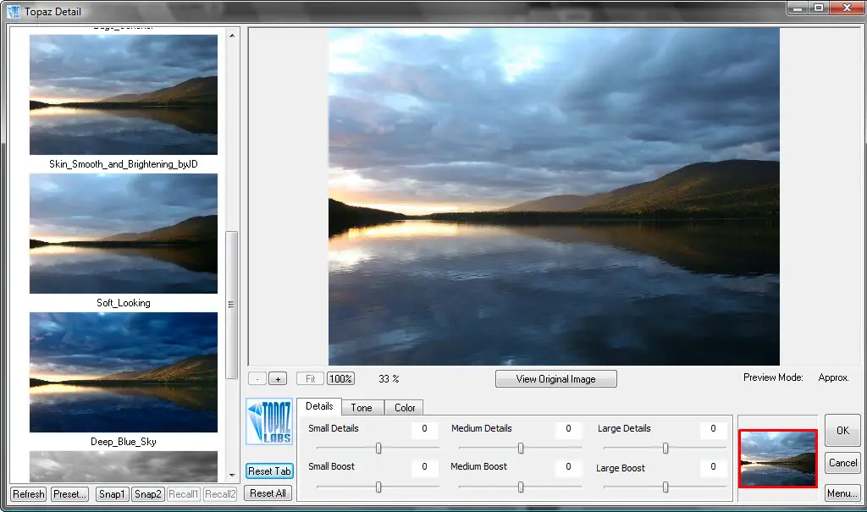This screenshot has height=512, width=867.
Task: Click the Medium Boost slider handle
Action: coord(521,487)
